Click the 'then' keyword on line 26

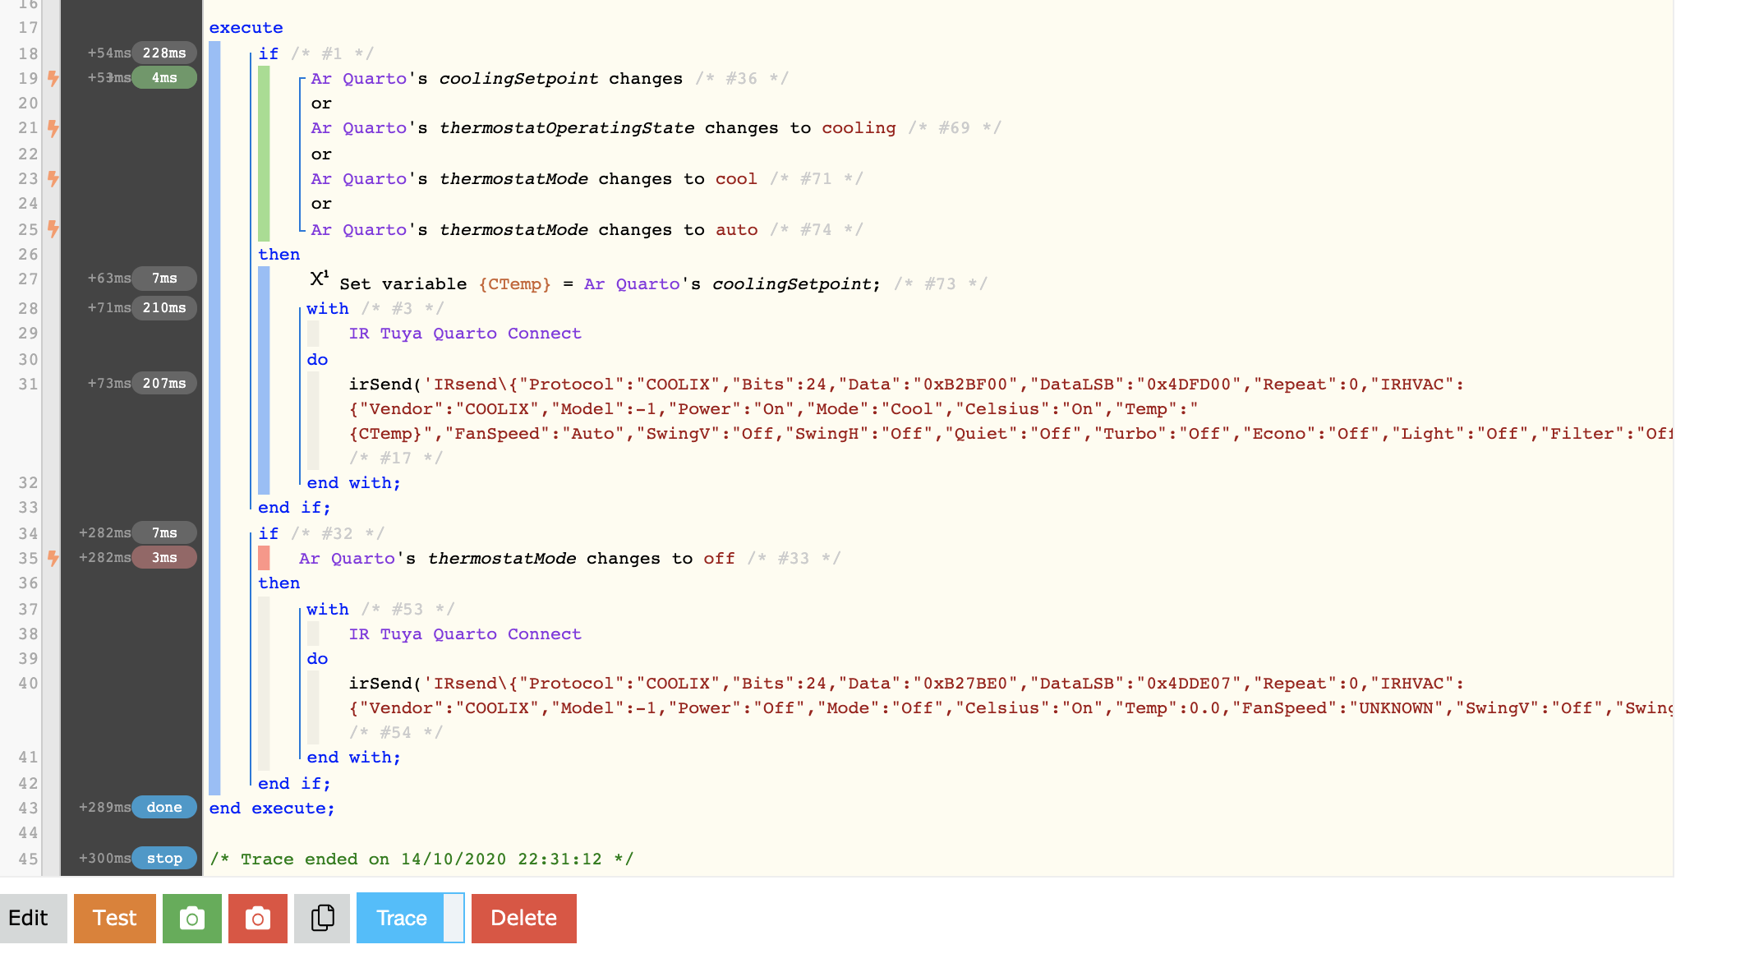(x=279, y=254)
